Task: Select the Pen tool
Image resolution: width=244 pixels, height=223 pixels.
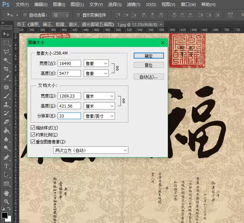Action: (x=6, y=157)
